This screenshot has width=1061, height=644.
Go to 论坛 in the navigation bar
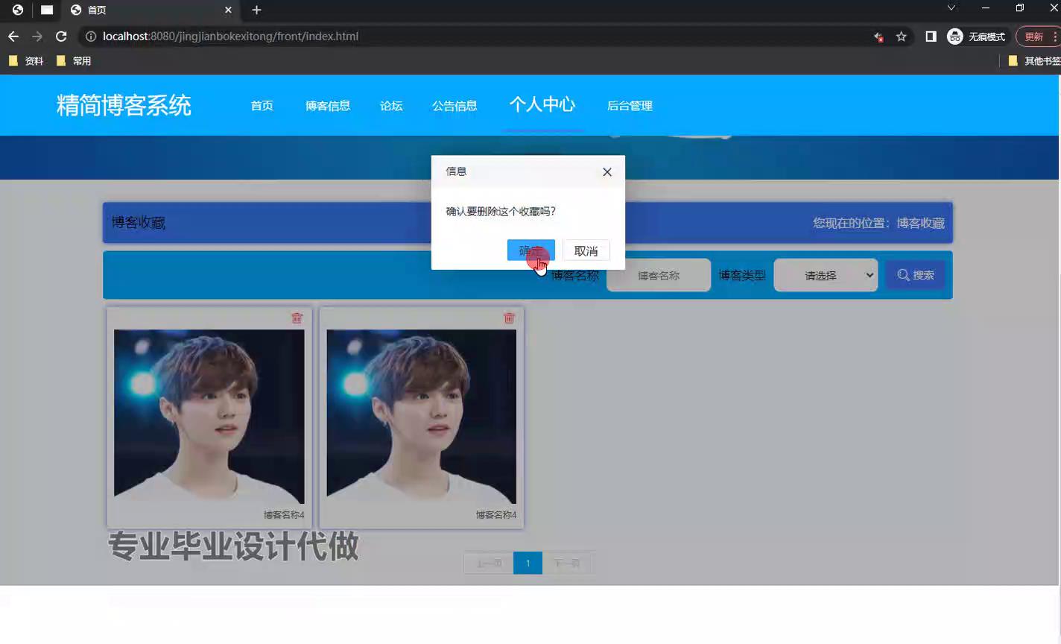coord(391,106)
